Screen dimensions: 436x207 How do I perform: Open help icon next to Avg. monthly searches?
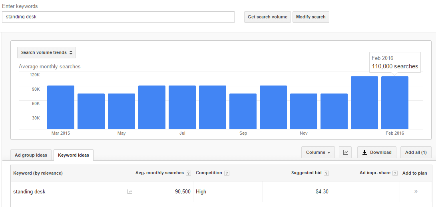[189, 173]
